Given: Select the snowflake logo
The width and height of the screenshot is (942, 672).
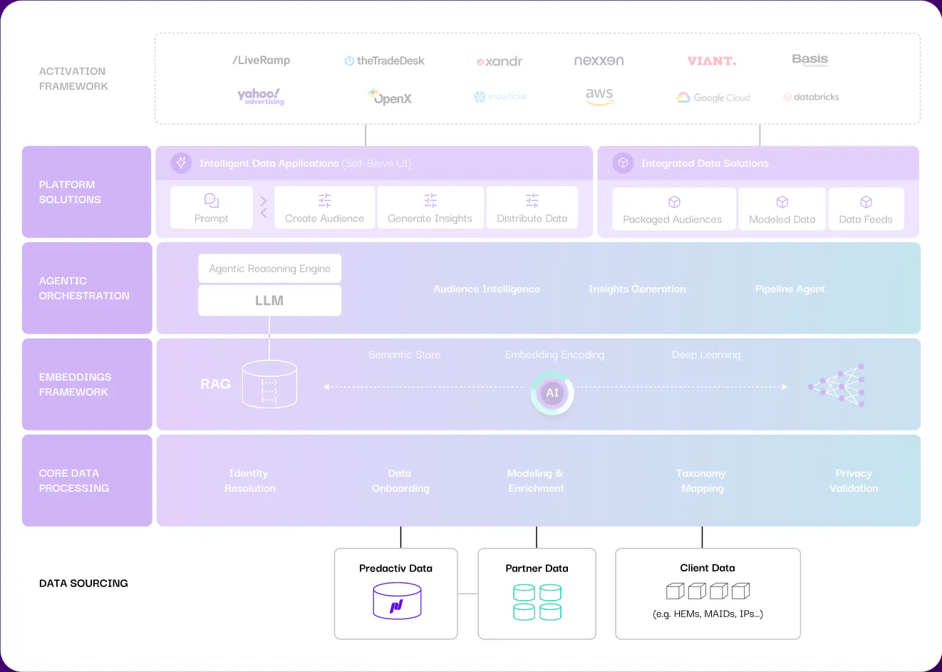Looking at the screenshot, I should 500,97.
